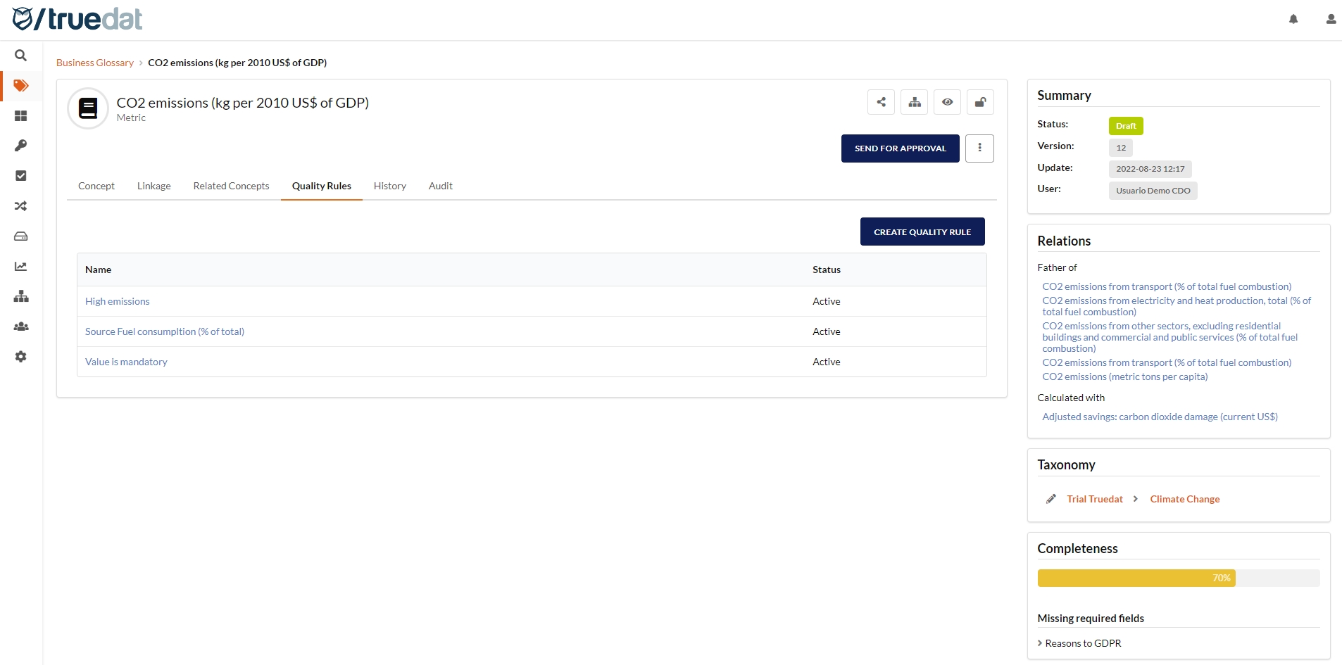Open the user account menu
This screenshot has width=1342, height=665.
(x=1330, y=20)
